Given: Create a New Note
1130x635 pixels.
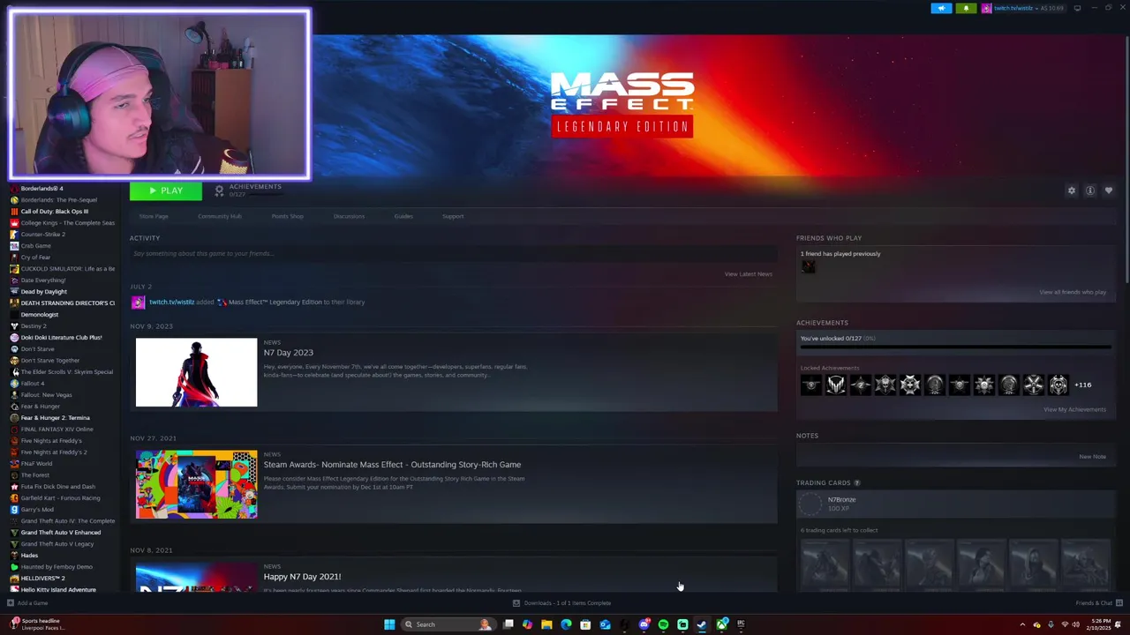Looking at the screenshot, I should point(1092,457).
